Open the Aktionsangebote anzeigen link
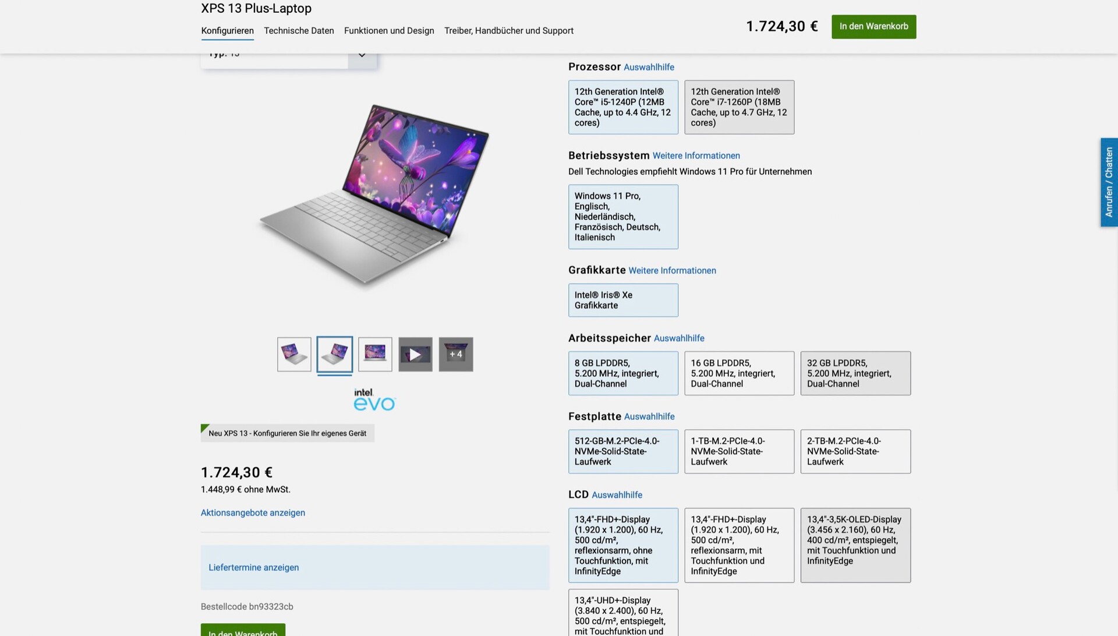 pos(253,513)
